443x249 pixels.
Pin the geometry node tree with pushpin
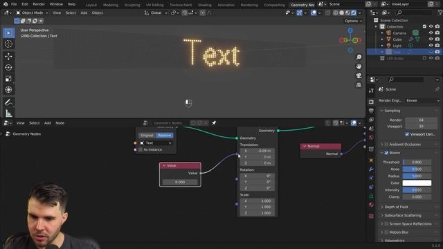pos(214,123)
